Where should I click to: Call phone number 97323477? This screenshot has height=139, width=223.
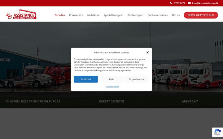coord(179,3)
